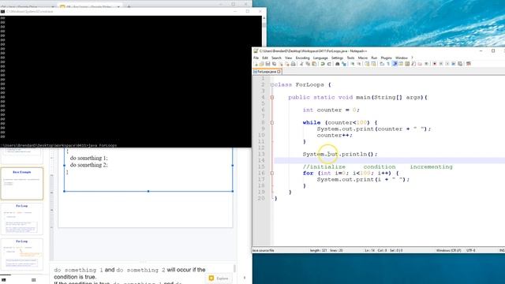Toggle Word Wrap in the toolbar
Screen dimensions: 505x284
tap(382, 64)
